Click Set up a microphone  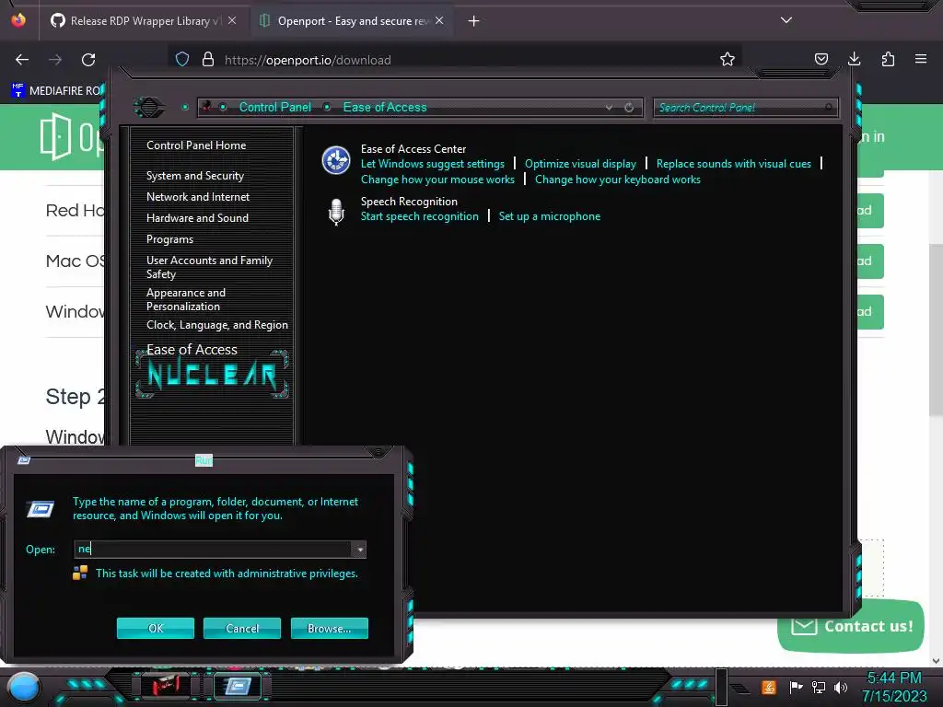550,215
